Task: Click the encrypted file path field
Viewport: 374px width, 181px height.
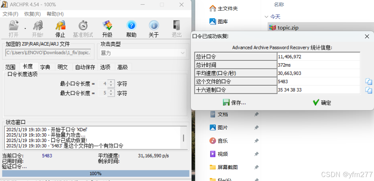Action: click(x=48, y=53)
